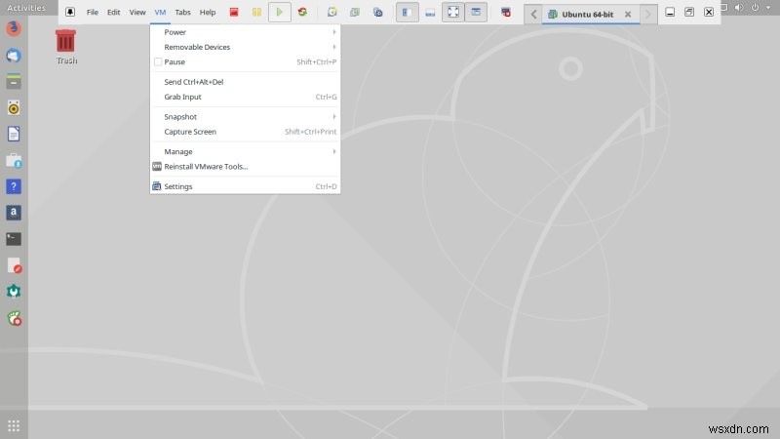Image resolution: width=780 pixels, height=439 pixels.
Task: Go to next tab arrow
Action: point(648,15)
